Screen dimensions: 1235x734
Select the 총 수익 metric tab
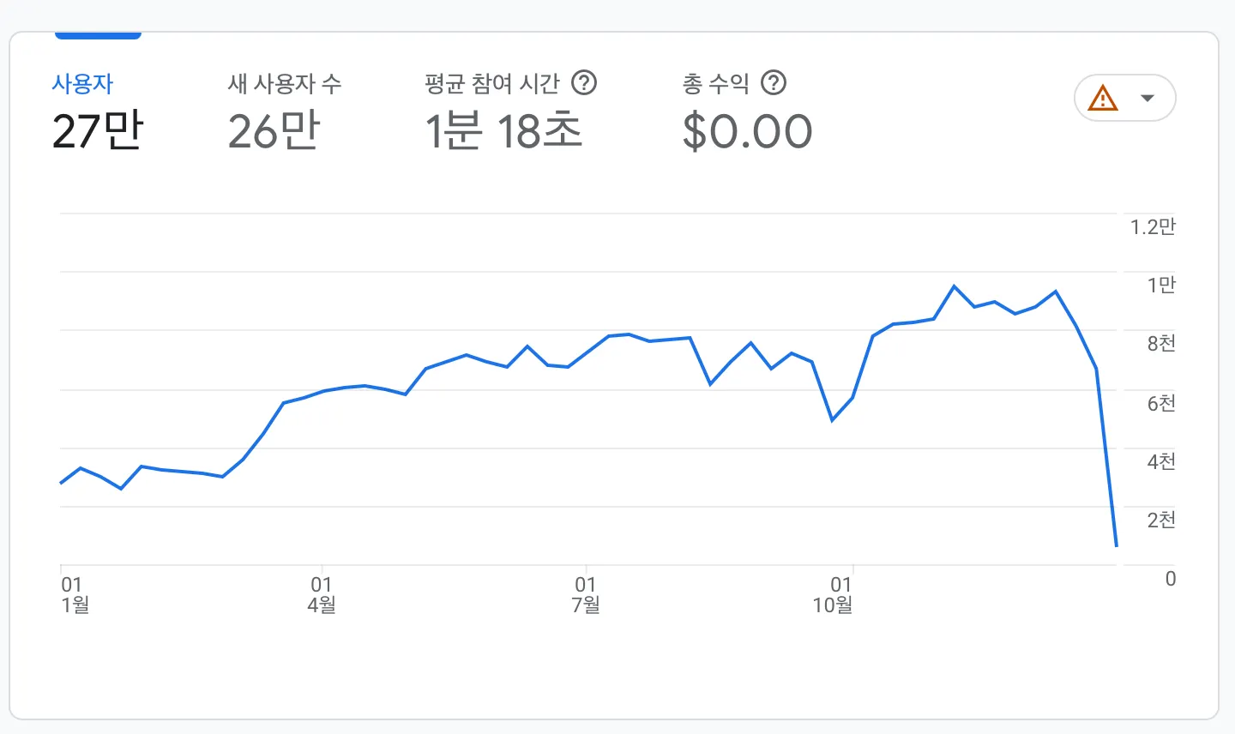716,84
